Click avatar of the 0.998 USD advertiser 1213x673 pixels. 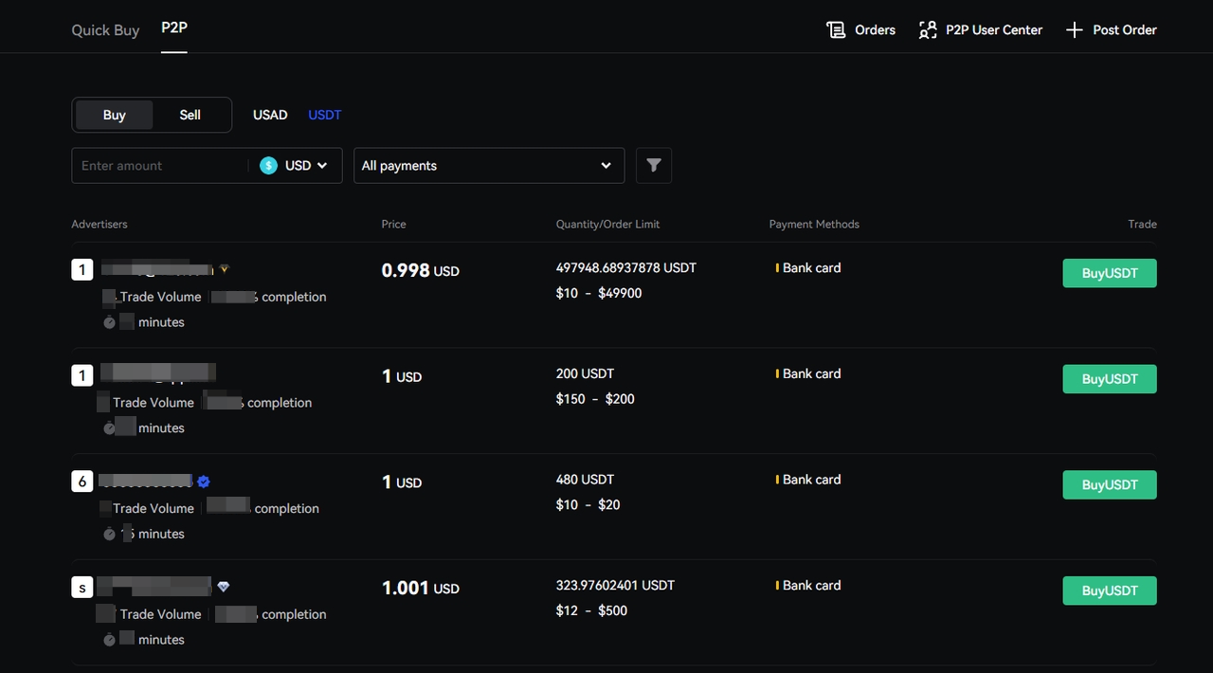(82, 270)
